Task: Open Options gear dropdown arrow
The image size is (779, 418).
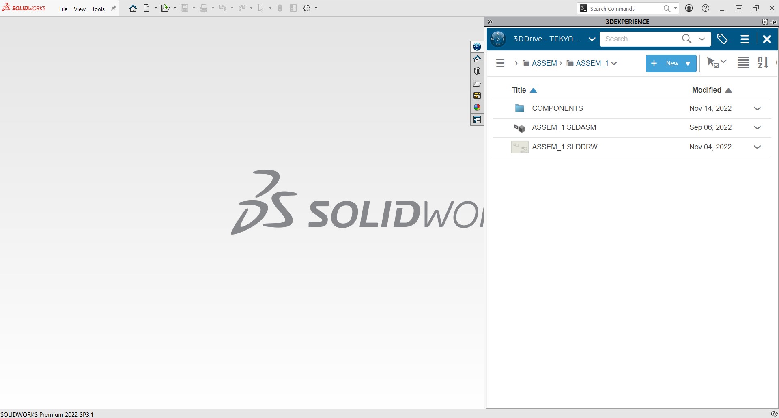Action: [316, 8]
